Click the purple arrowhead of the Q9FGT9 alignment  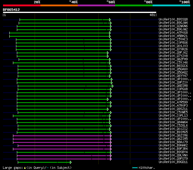point(111,159)
